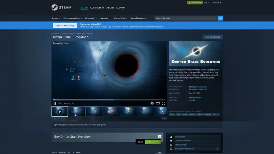Image resolution: width=274 pixels, height=154 pixels.
Task: Go to the COMMUNITY tab
Action: pyautogui.click(x=97, y=8)
